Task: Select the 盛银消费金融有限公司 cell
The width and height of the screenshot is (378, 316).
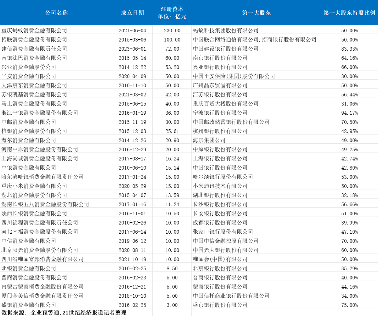Action: [29, 305]
